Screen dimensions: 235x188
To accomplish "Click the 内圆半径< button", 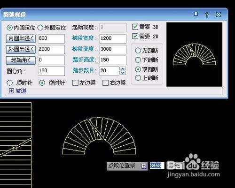I will coord(21,38).
